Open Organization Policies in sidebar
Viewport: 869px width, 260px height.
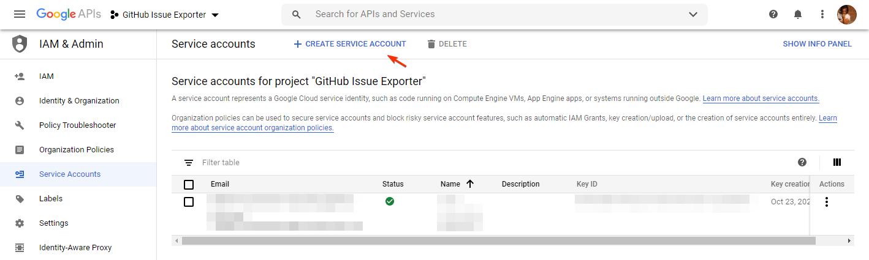pyautogui.click(x=78, y=150)
